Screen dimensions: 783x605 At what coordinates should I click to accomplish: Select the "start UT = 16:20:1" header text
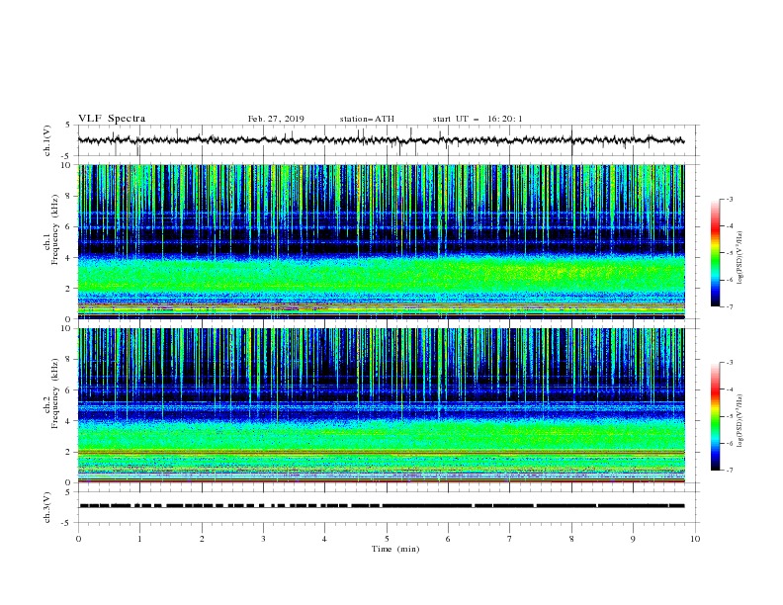478,119
